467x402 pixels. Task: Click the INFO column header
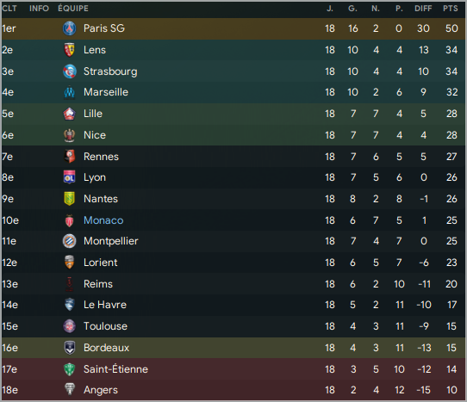[39, 9]
